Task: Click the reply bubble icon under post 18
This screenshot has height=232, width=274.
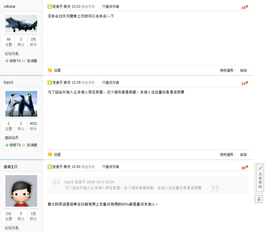Action: tap(50, 70)
